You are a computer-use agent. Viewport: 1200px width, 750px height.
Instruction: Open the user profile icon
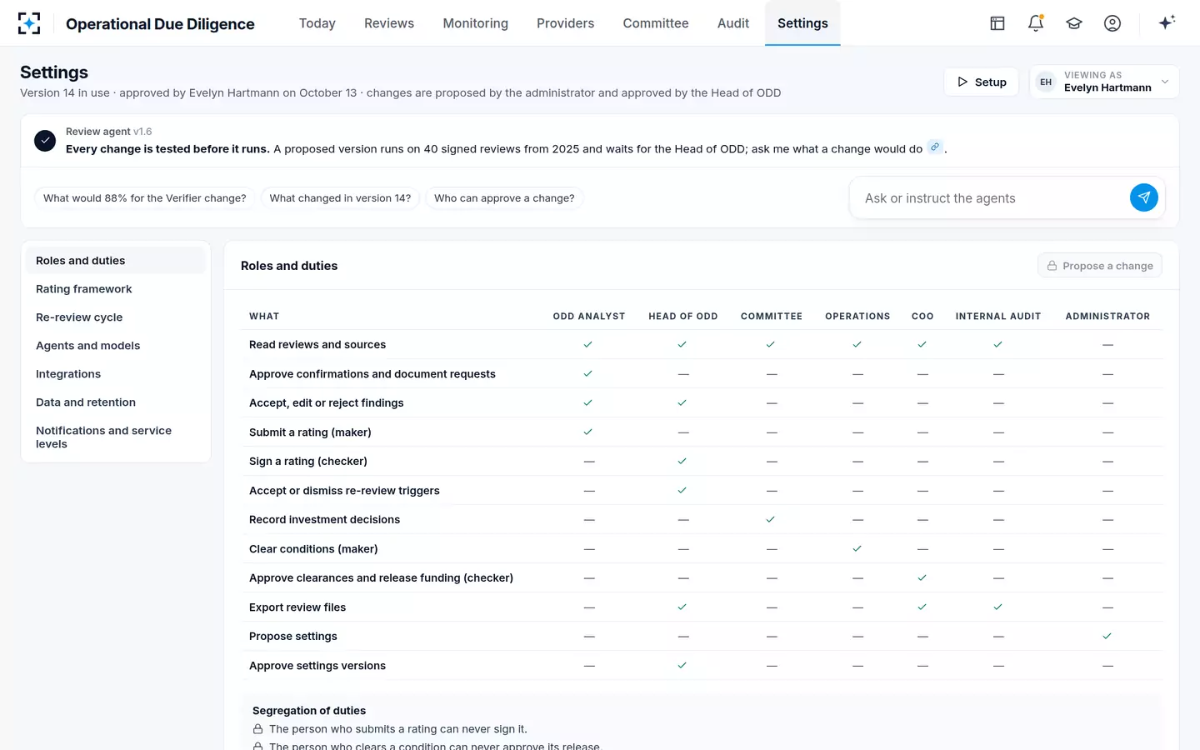[x=1112, y=23]
